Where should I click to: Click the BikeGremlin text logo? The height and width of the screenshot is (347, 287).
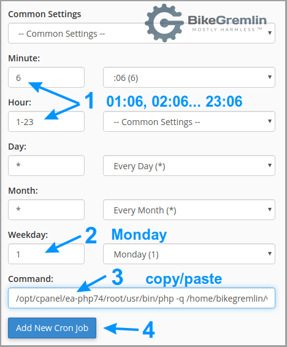tap(228, 23)
